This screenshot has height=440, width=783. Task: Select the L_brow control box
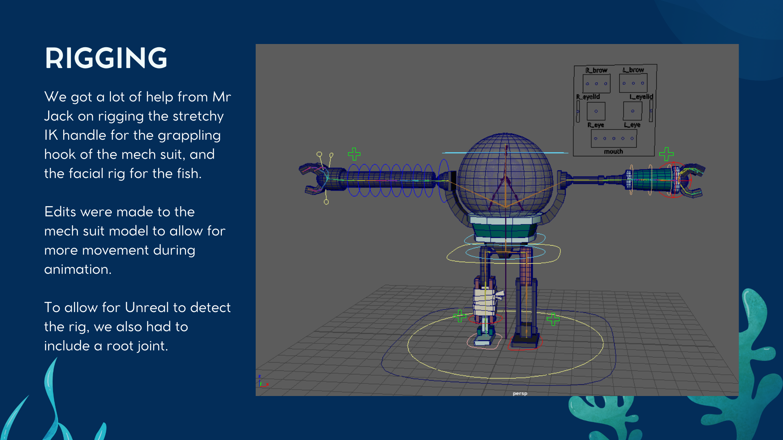click(633, 83)
